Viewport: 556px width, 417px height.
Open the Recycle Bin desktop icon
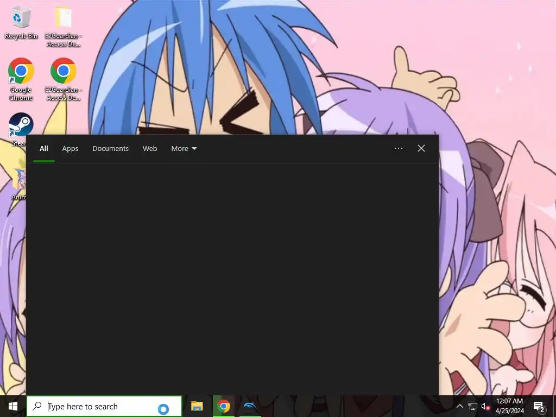pyautogui.click(x=21, y=22)
